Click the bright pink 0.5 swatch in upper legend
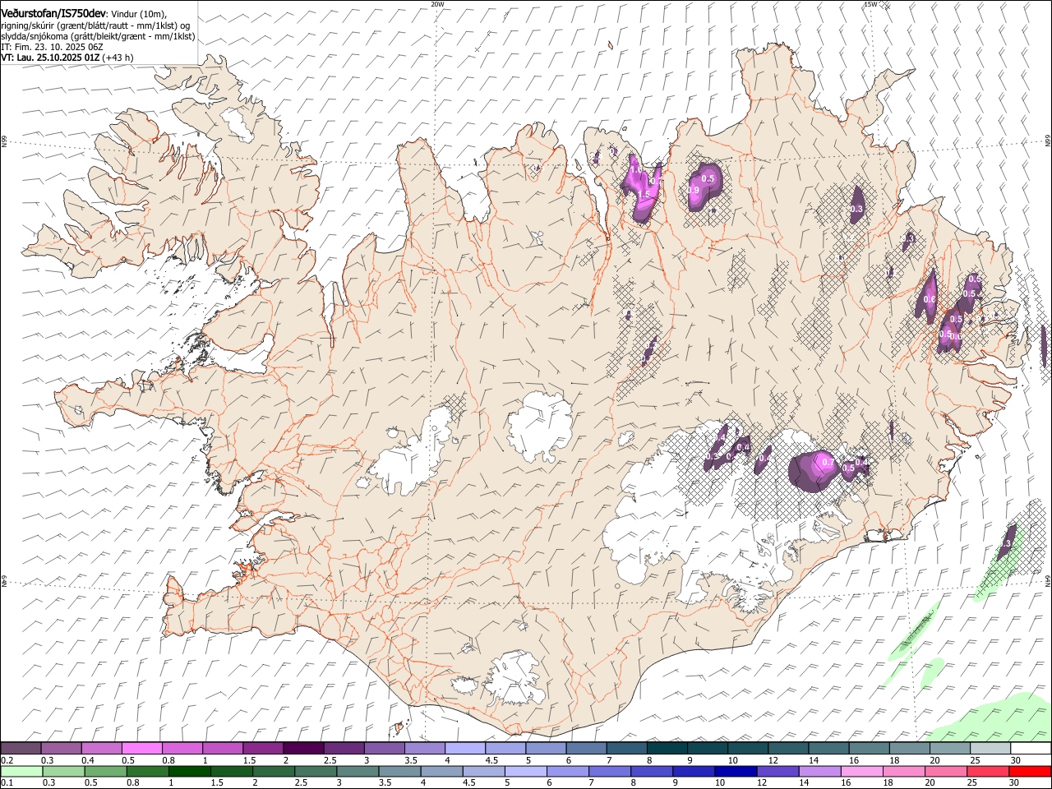 tap(141, 749)
